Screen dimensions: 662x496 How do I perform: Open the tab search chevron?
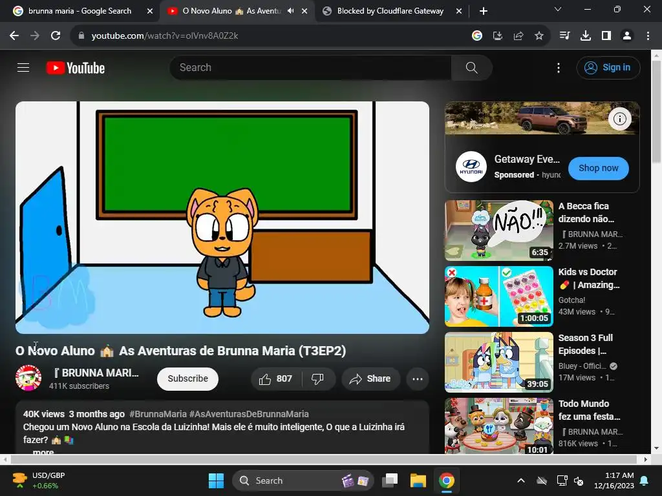pos(558,9)
